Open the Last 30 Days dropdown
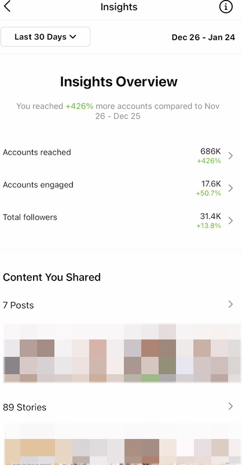Screen dimensions: 242x465 point(45,37)
